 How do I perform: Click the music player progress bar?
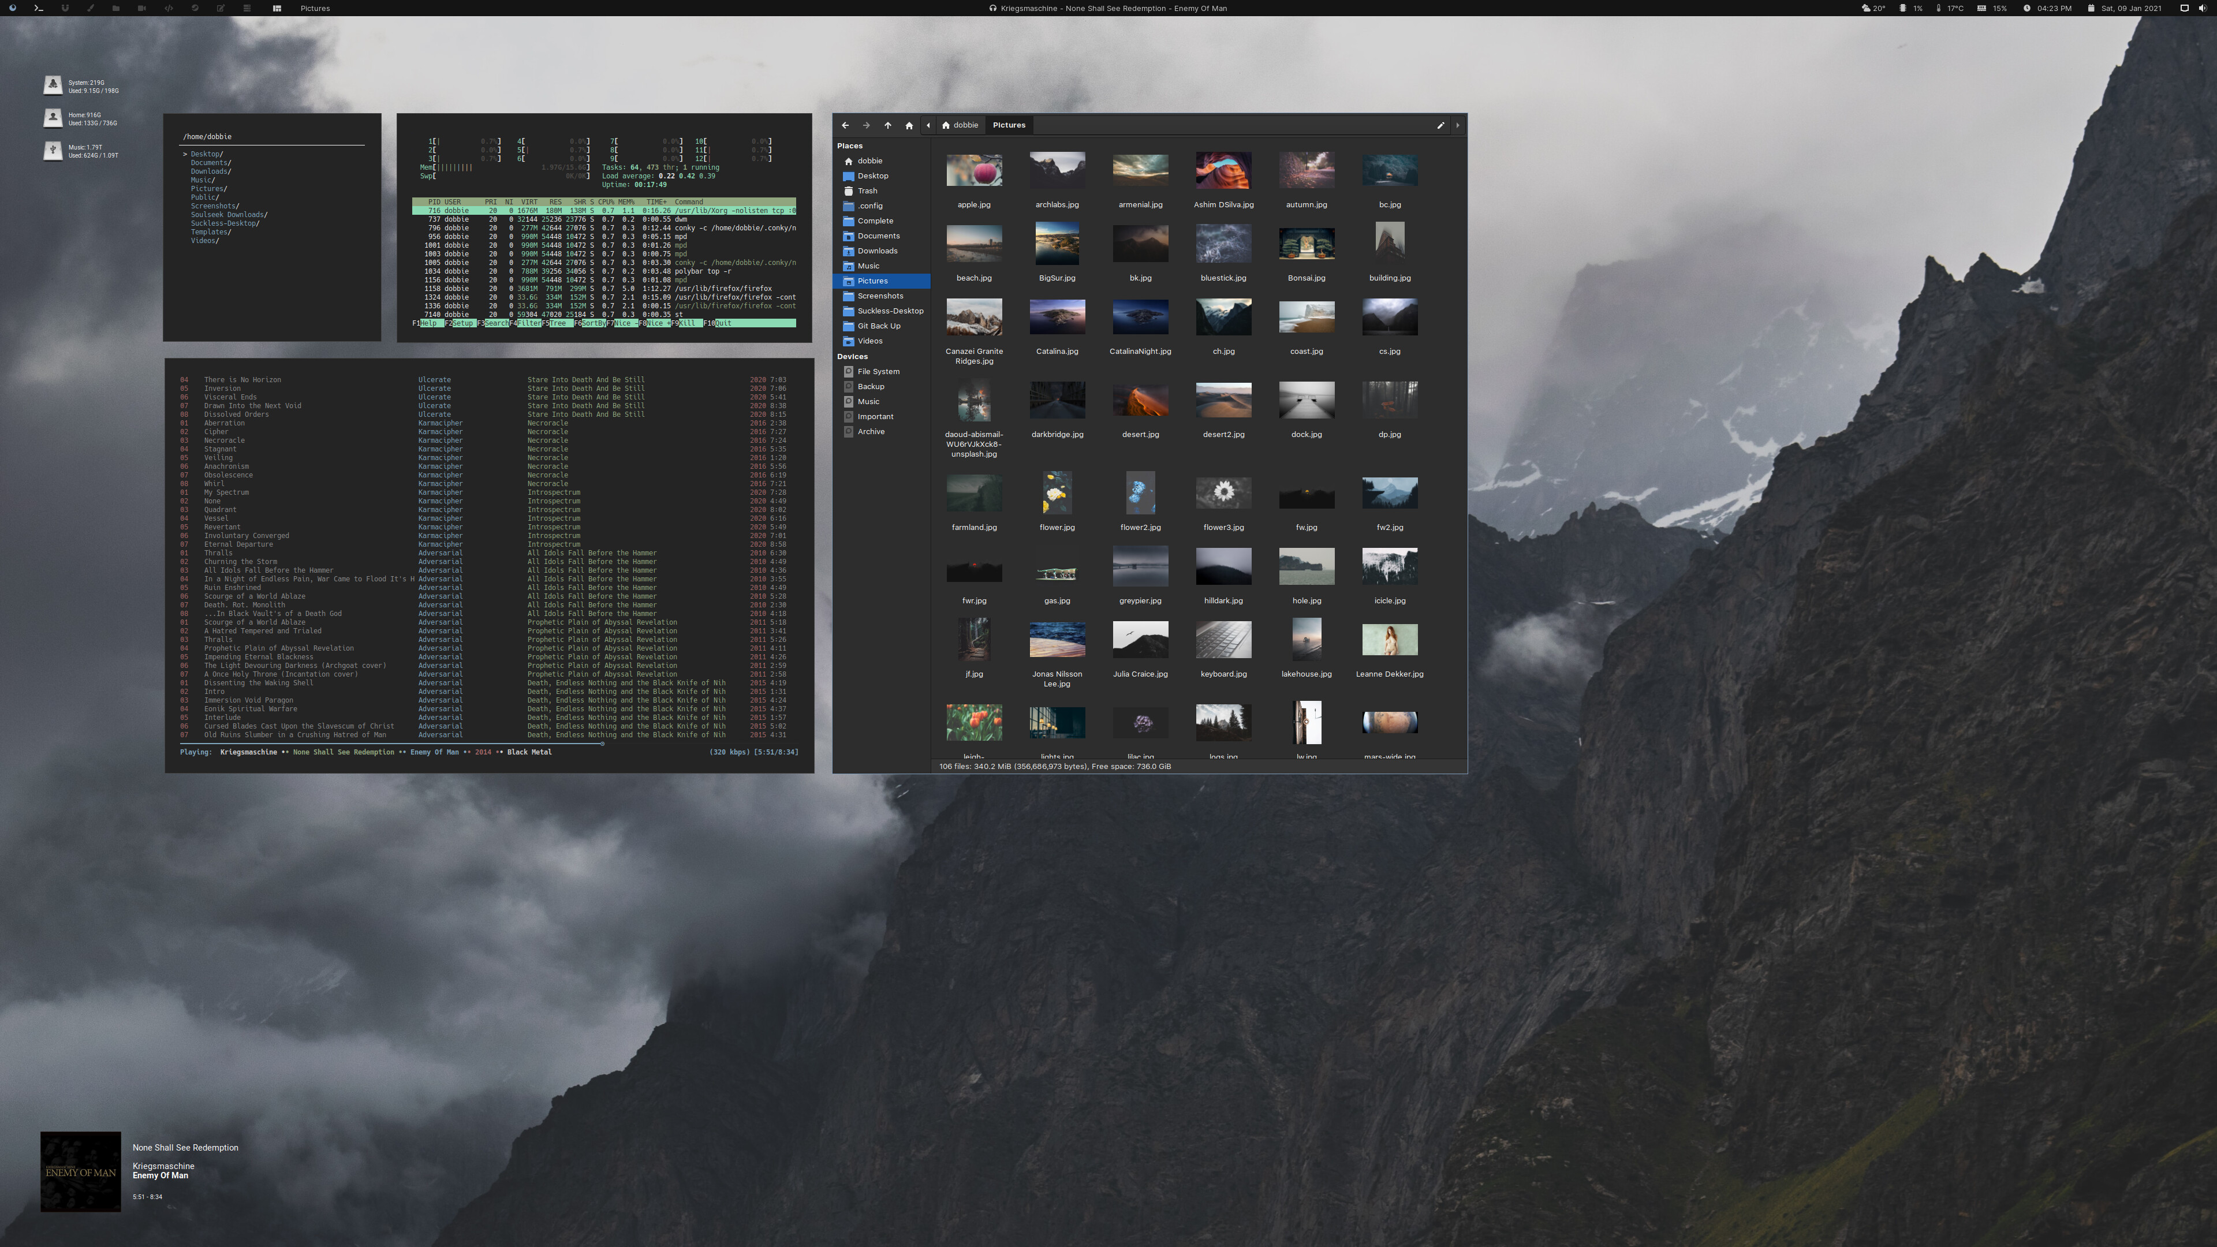click(x=387, y=744)
